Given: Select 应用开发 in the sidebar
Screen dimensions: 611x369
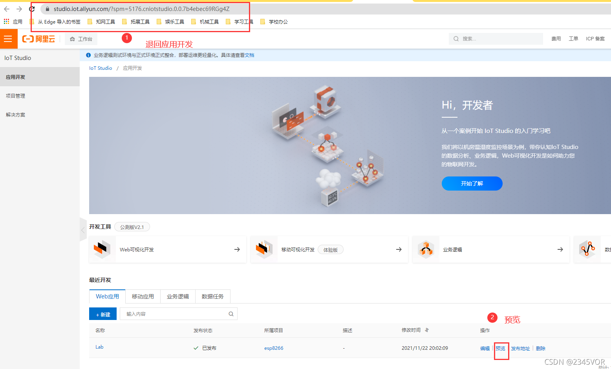Looking at the screenshot, I should coord(40,77).
